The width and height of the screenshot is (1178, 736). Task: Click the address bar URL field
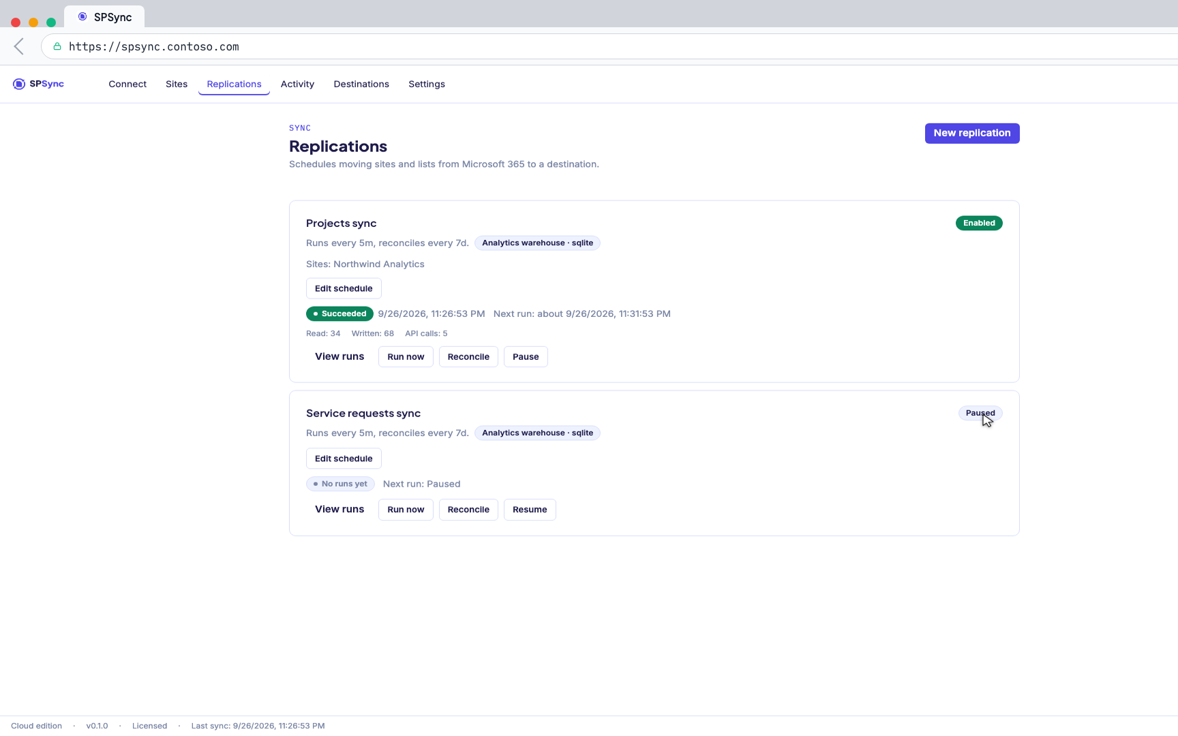pos(609,46)
